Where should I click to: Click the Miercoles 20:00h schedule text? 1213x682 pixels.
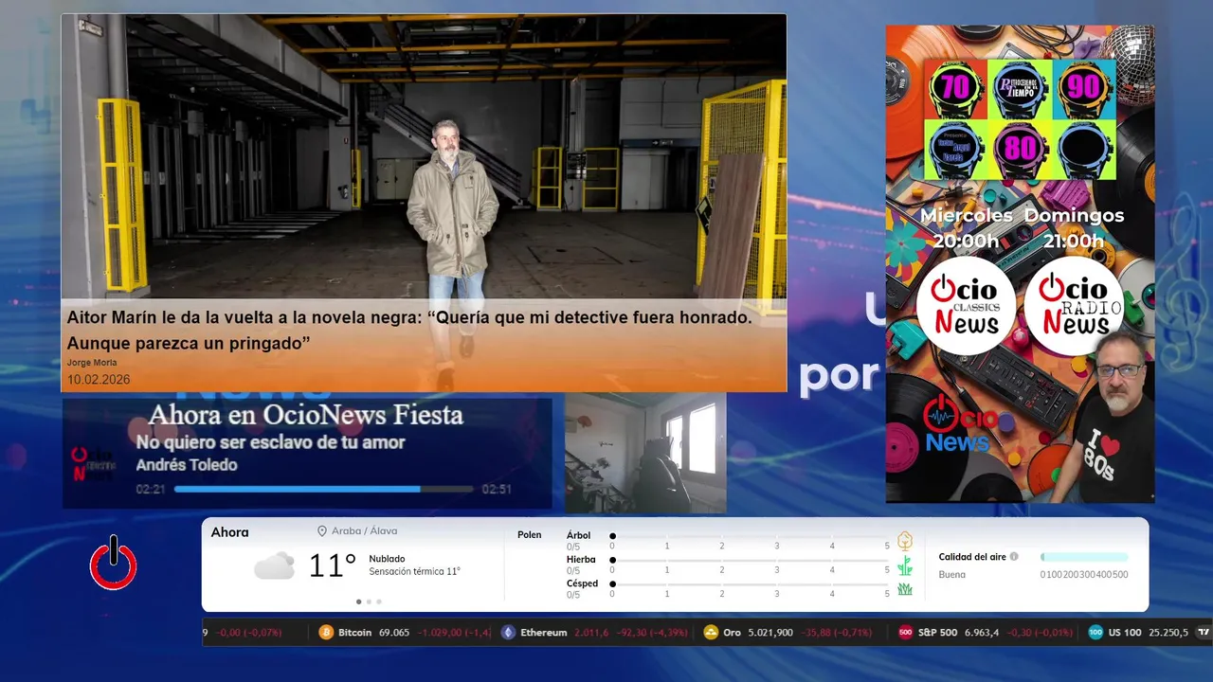965,228
